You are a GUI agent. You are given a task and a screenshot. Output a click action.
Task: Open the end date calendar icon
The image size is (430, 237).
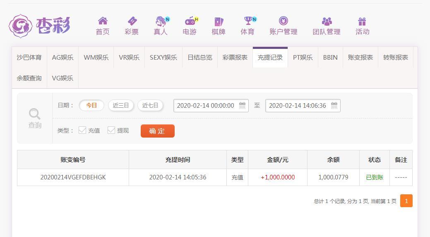334,106
